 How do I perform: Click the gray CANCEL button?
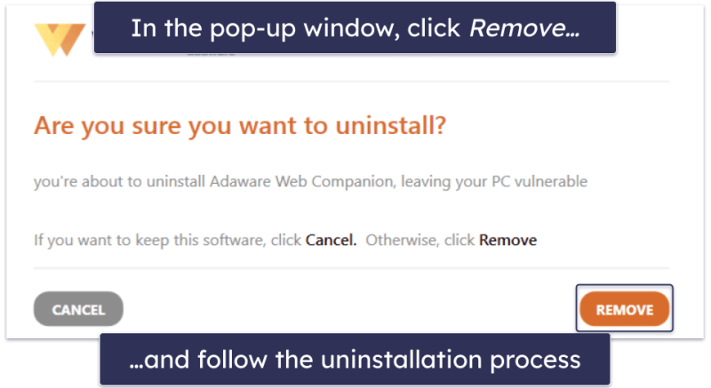click(78, 309)
